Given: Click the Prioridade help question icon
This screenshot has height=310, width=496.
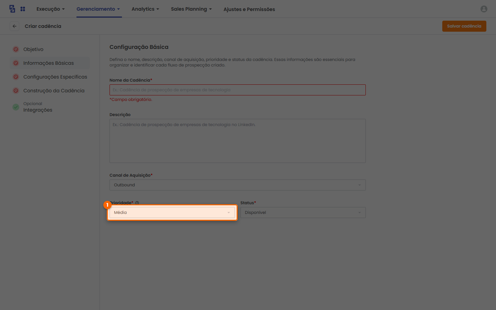Looking at the screenshot, I should point(137,203).
